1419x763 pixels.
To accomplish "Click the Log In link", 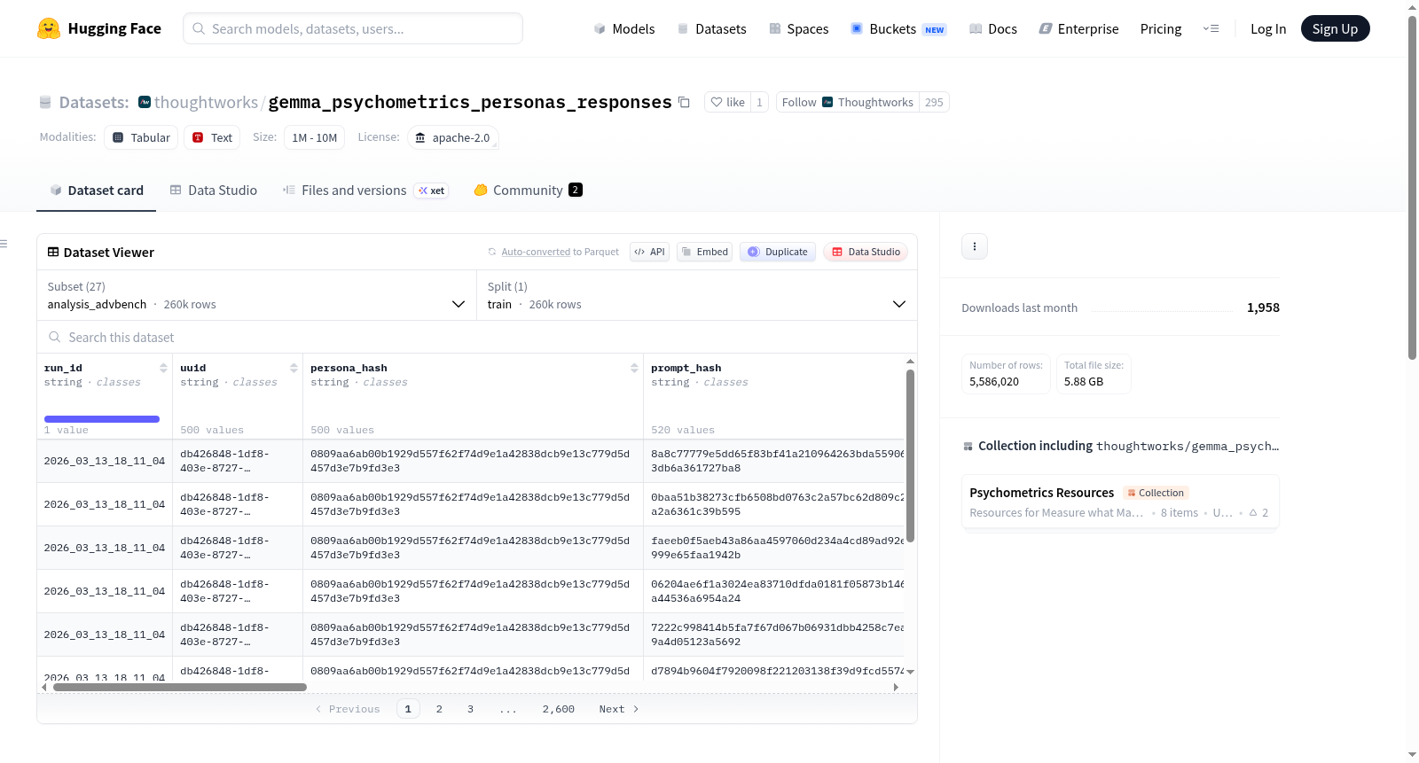I will click(1268, 28).
